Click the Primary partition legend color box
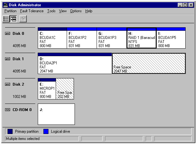 coord(10,131)
